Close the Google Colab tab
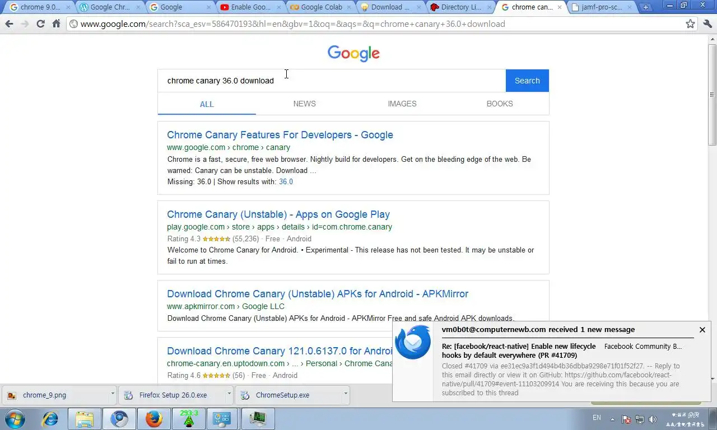 click(348, 7)
